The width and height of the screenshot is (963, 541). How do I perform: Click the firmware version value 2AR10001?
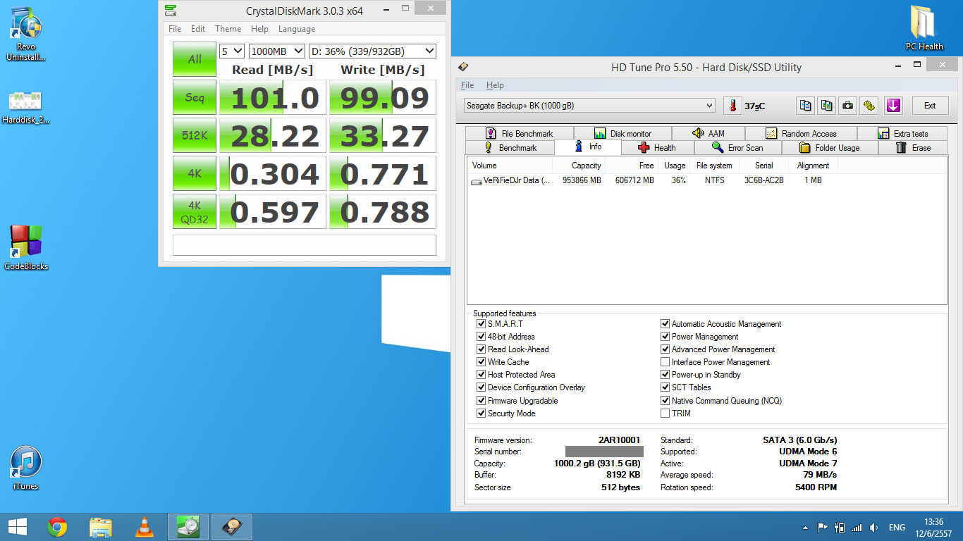coord(619,440)
